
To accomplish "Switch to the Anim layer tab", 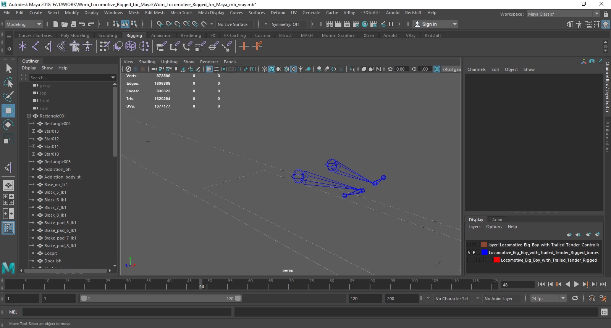I will [497, 220].
